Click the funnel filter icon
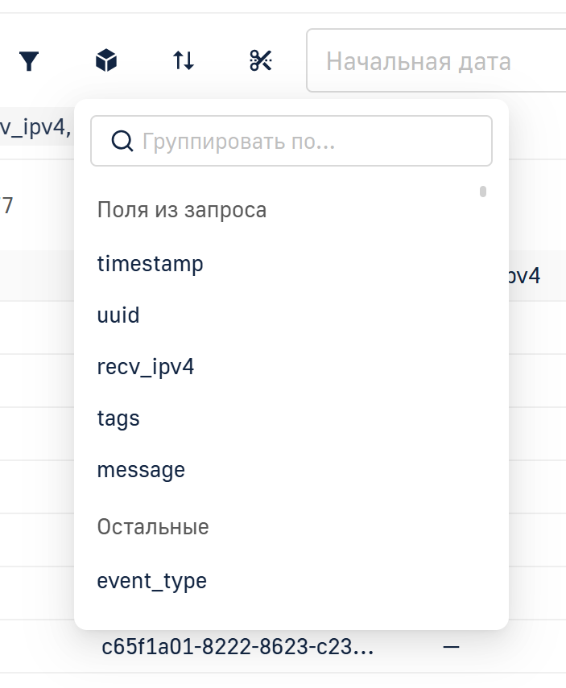 pos(29,61)
